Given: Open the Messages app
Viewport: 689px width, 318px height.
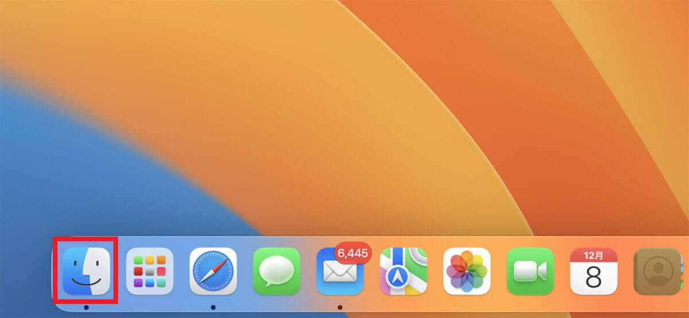Looking at the screenshot, I should click(276, 271).
